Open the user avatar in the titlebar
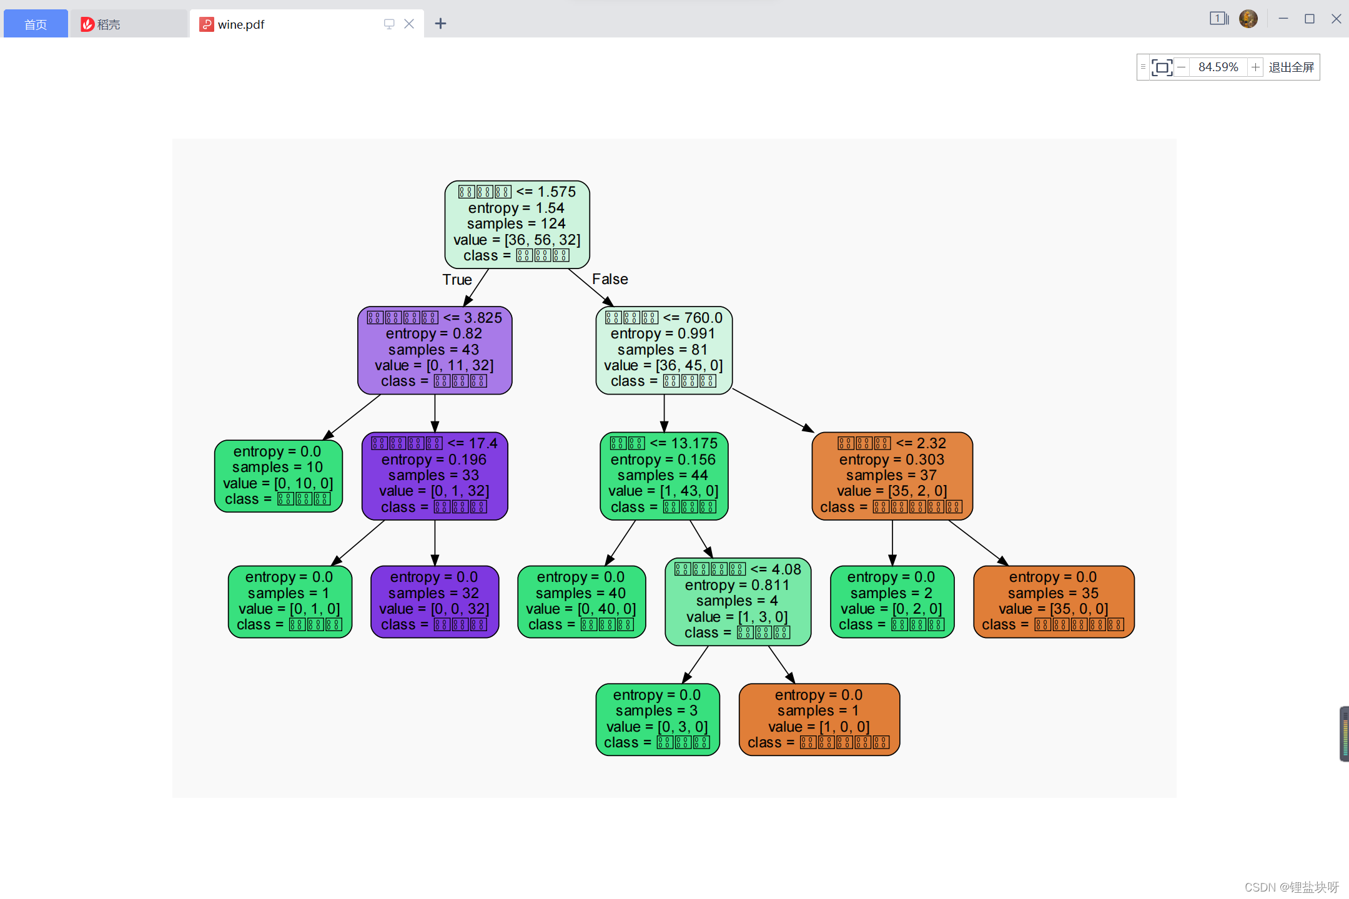 (1248, 19)
